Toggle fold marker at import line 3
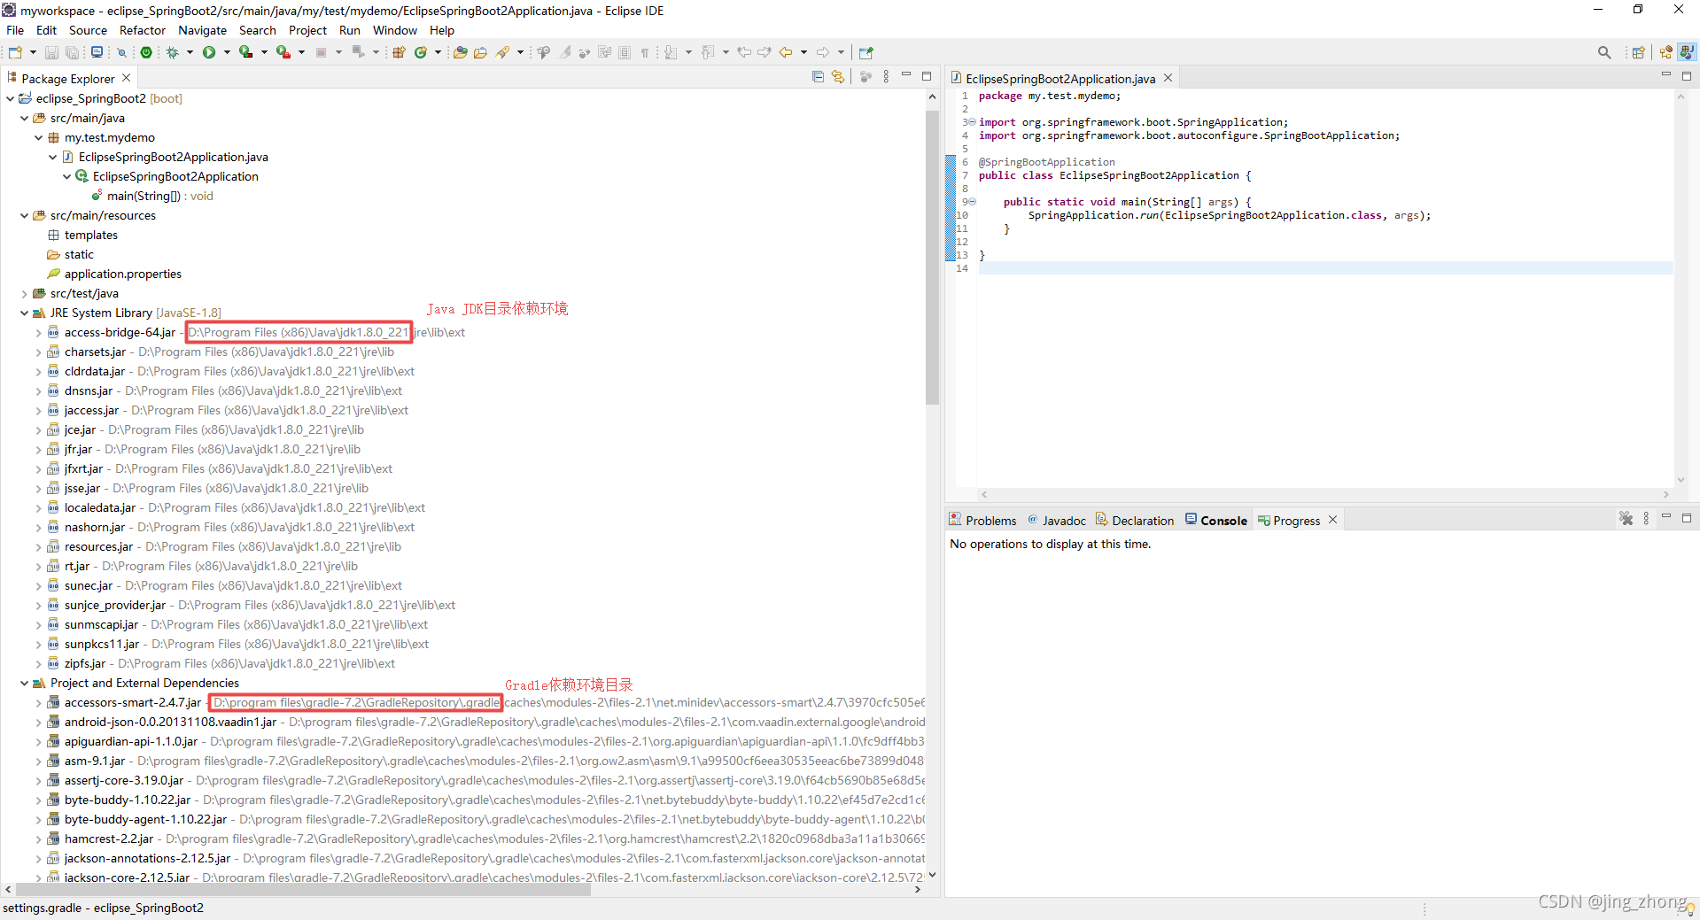This screenshot has height=920, width=1700. pyautogui.click(x=972, y=122)
